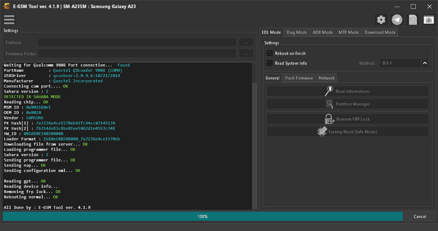
Task: Uncheck Reboot on finish checkbox
Action: [x=270, y=53]
